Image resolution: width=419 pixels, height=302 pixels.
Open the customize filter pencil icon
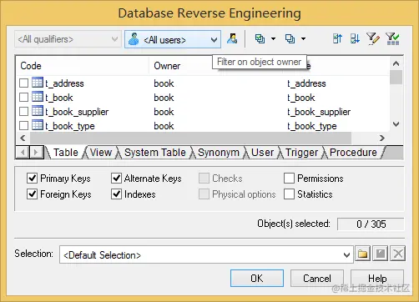click(x=373, y=39)
